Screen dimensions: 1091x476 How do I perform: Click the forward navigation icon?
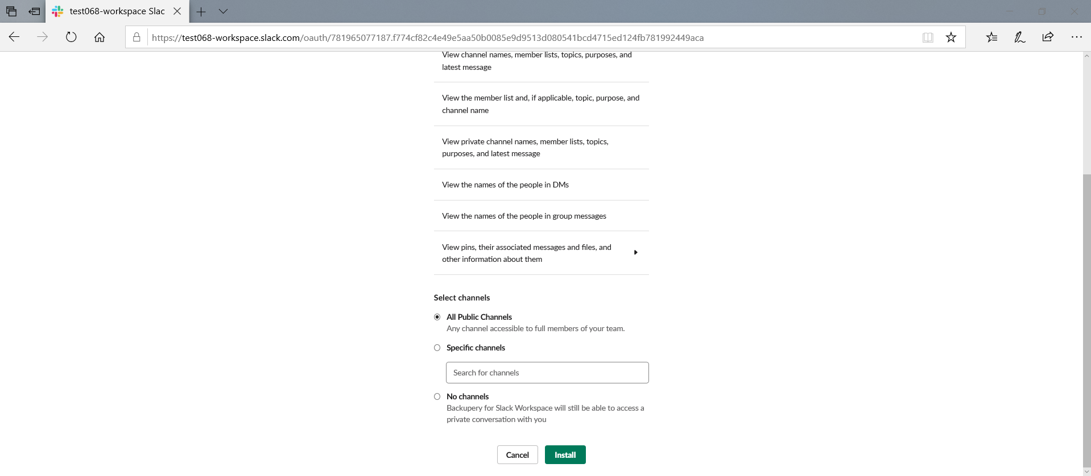(43, 37)
